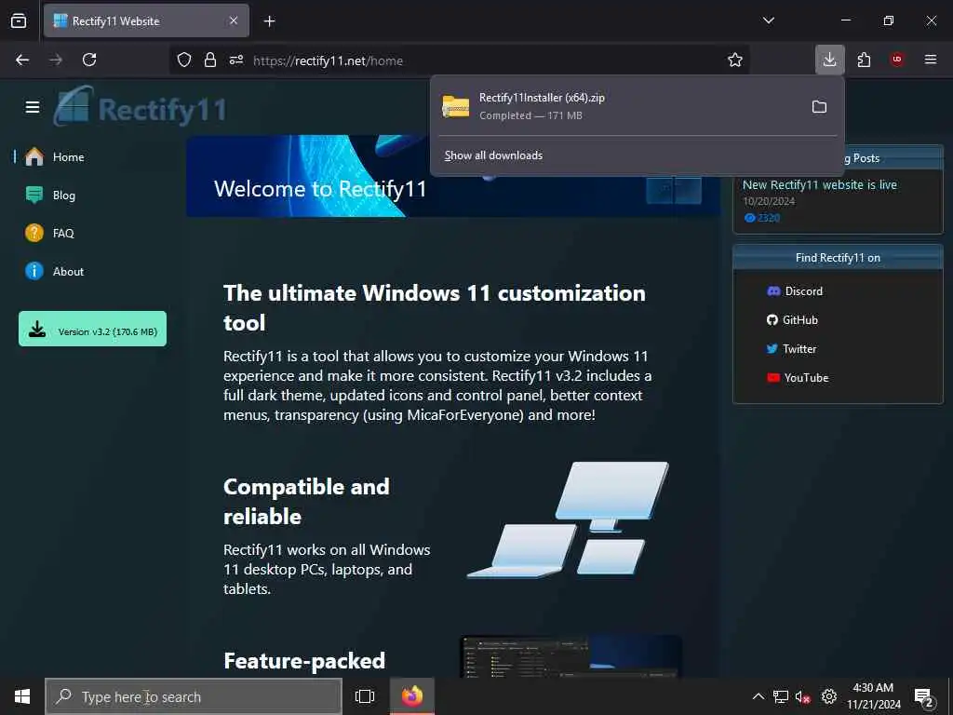The width and height of the screenshot is (953, 715).
Task: Click the Feature-packed screenshot thumbnail
Action: (571, 655)
